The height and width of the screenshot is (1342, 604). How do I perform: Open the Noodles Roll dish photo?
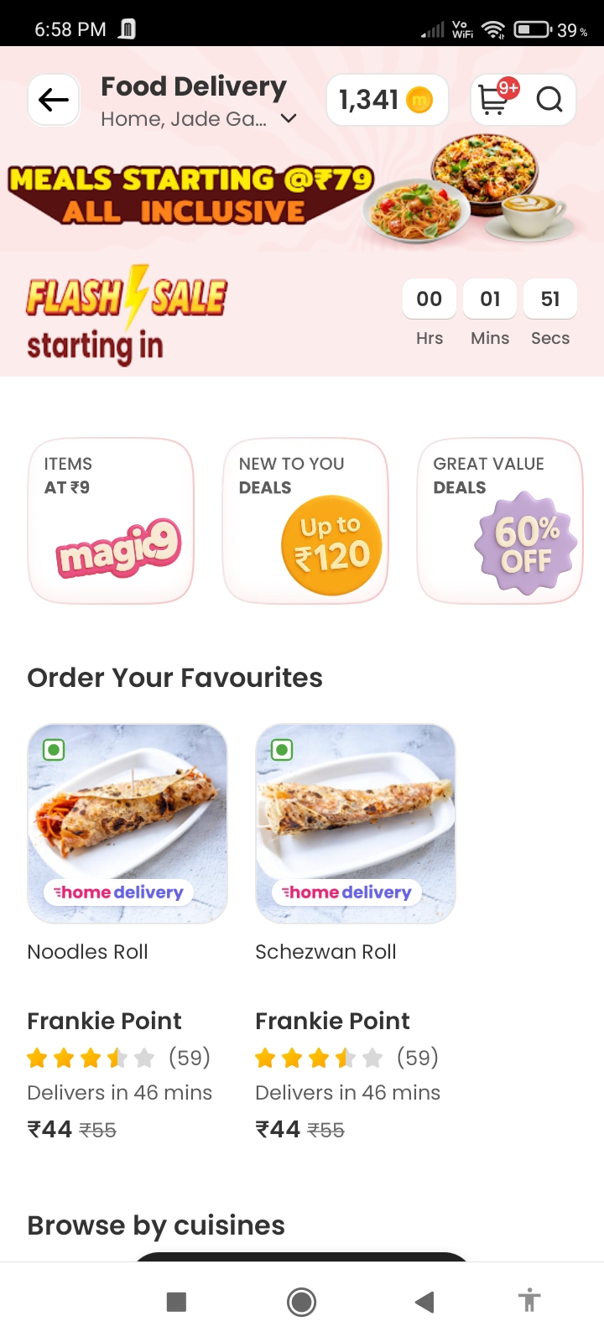[128, 824]
